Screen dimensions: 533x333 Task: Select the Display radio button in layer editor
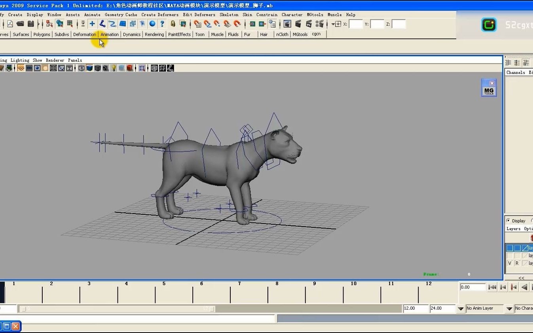508,221
